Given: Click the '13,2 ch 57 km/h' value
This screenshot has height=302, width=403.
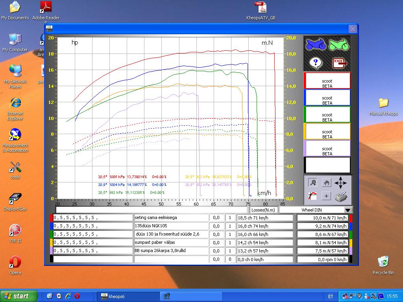Looking at the screenshot, I should click(x=265, y=251).
